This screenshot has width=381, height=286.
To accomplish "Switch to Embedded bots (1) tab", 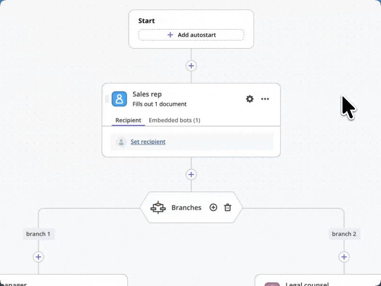I will [174, 120].
